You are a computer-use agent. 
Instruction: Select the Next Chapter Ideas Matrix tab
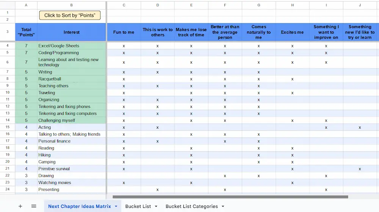pyautogui.click(x=79, y=206)
